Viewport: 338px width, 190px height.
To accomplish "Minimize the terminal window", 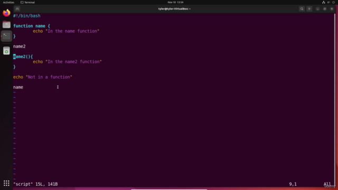I will point(317,9).
